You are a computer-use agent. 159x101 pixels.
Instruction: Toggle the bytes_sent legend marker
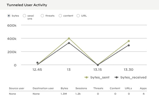point(86,78)
